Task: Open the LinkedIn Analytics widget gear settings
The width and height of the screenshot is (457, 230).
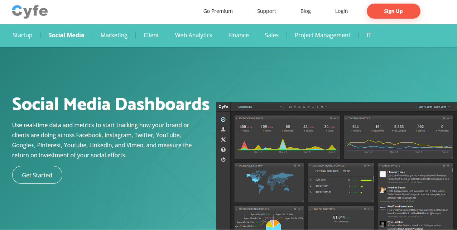Action: click(x=365, y=209)
